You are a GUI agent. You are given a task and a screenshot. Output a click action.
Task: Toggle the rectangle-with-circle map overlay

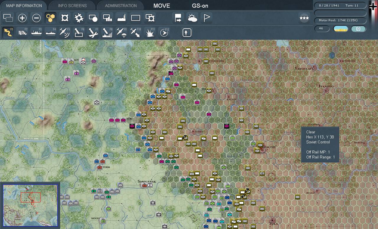(93, 18)
